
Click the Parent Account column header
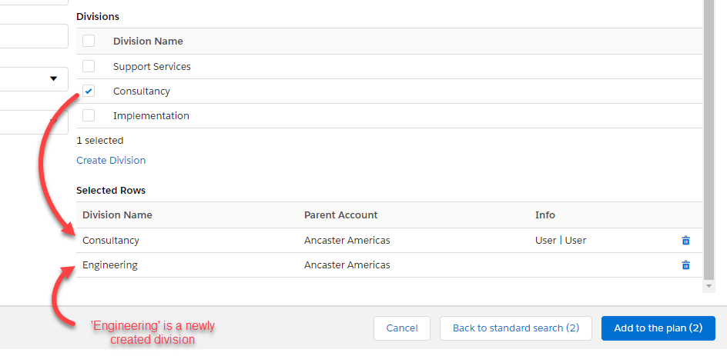[340, 215]
